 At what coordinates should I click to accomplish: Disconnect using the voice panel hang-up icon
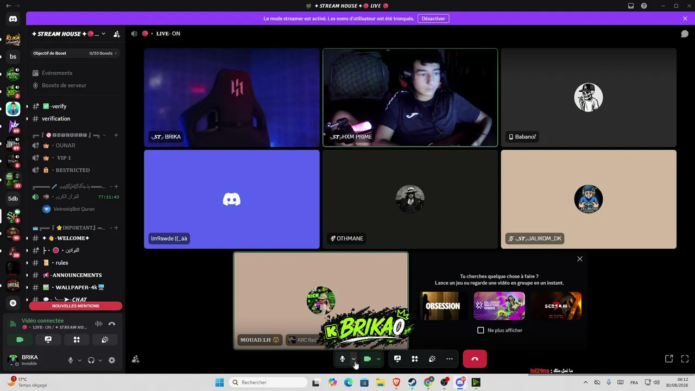click(x=112, y=324)
